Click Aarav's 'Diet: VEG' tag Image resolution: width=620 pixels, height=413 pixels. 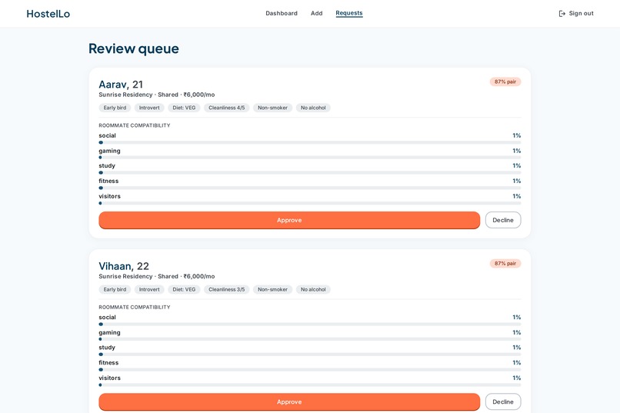pyautogui.click(x=184, y=108)
